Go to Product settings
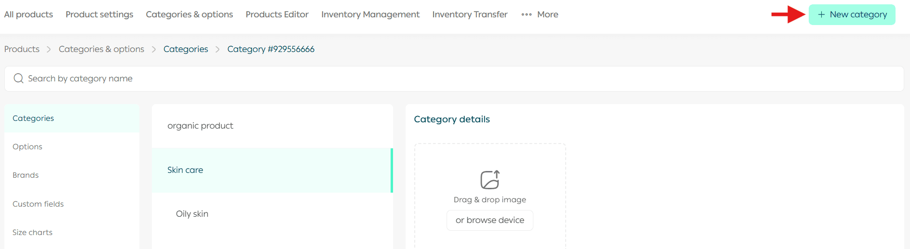This screenshot has height=249, width=910. point(99,14)
